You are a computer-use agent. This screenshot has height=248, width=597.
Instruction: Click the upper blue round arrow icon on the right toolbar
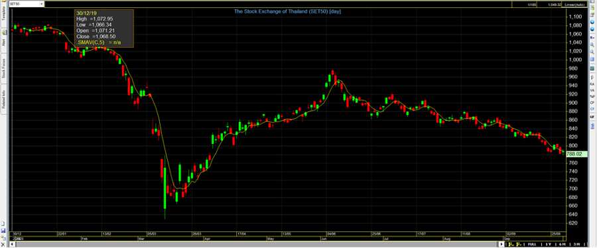tap(592, 22)
